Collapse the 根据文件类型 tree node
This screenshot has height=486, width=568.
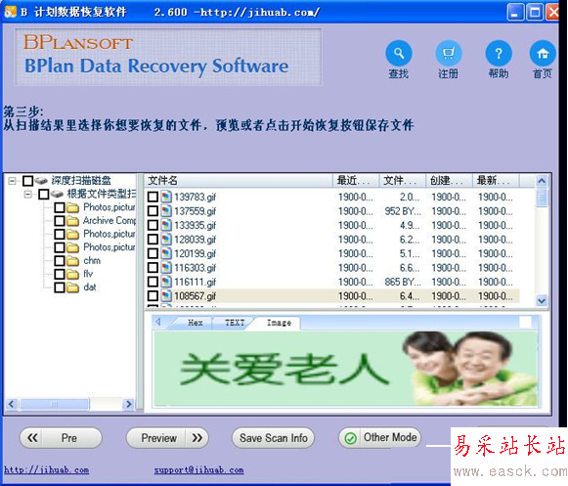pyautogui.click(x=28, y=195)
